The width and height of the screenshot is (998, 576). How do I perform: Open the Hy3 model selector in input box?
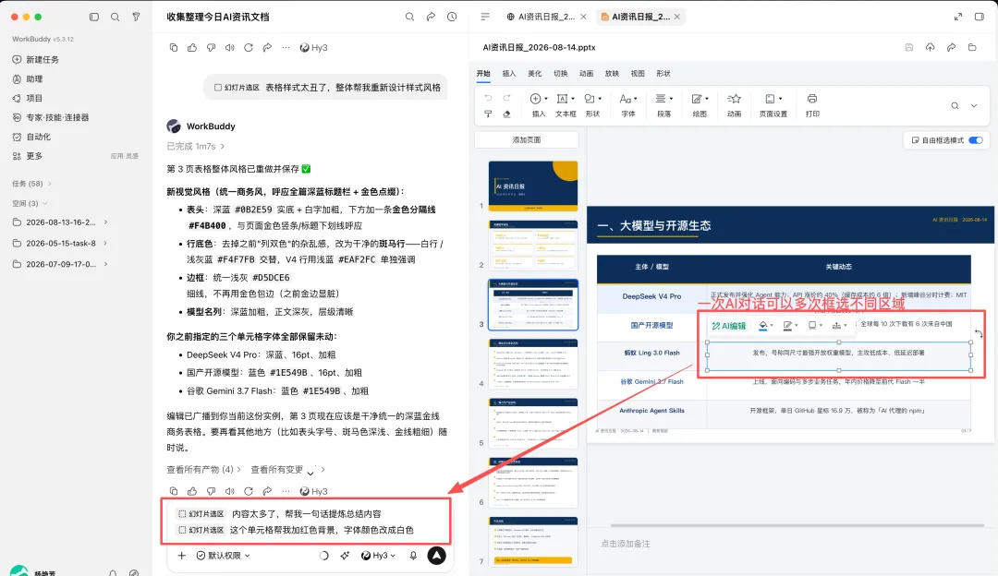tap(378, 556)
